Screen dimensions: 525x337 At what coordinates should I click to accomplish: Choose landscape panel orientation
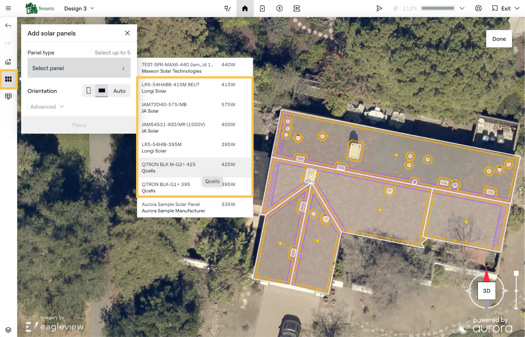[x=102, y=91]
